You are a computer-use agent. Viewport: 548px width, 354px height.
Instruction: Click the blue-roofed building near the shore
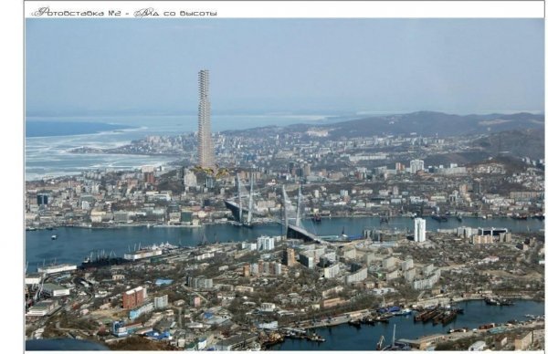click(x=163, y=281)
